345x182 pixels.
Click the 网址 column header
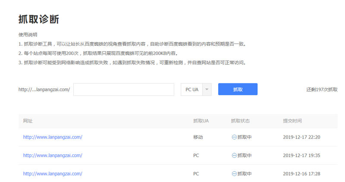click(x=28, y=121)
